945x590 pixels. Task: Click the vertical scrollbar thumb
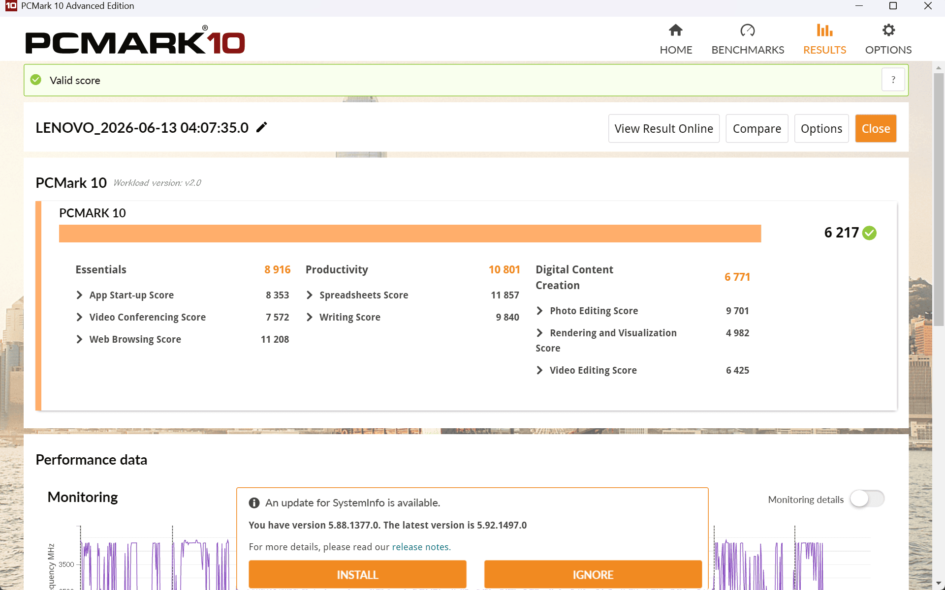[x=939, y=199]
